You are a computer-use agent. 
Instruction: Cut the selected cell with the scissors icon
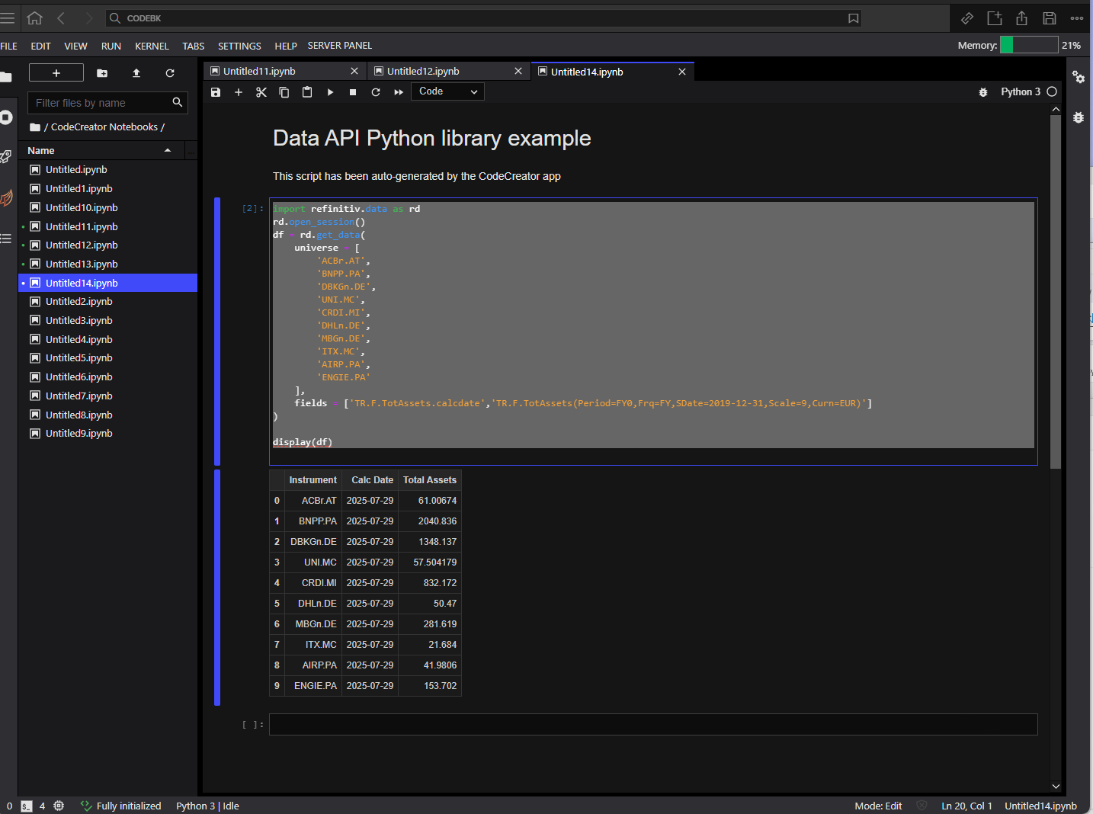coord(261,92)
